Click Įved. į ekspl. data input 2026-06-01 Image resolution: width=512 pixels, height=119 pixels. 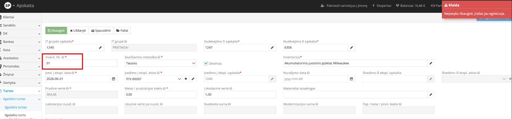click(x=78, y=79)
